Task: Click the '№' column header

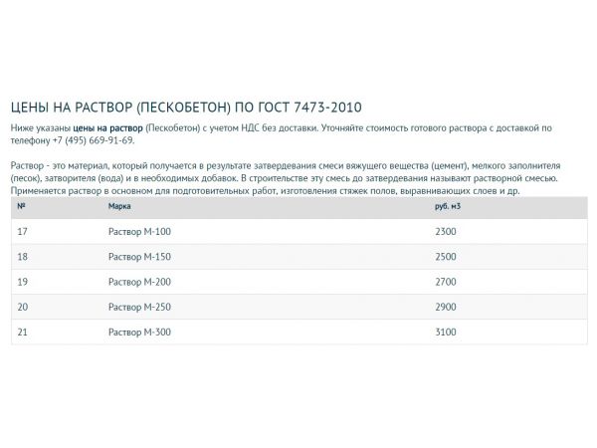Action: pos(21,205)
